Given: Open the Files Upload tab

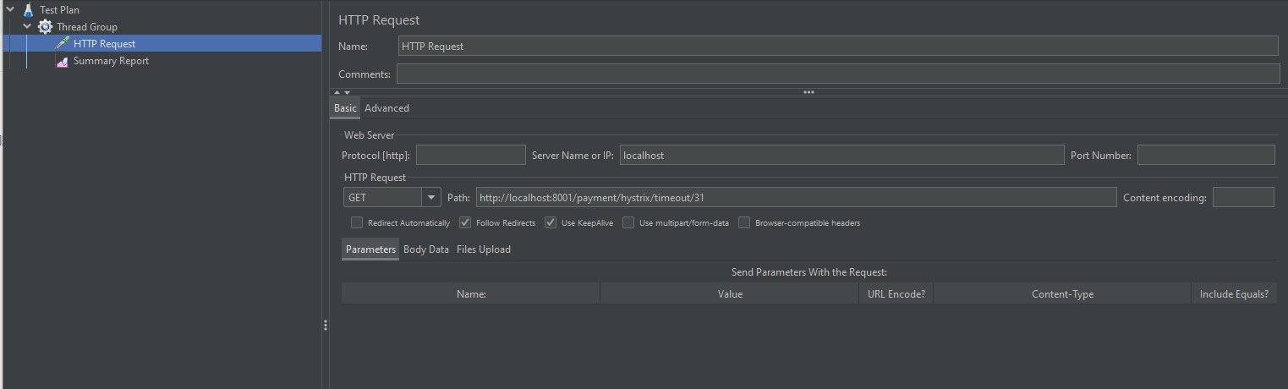Looking at the screenshot, I should click(483, 249).
